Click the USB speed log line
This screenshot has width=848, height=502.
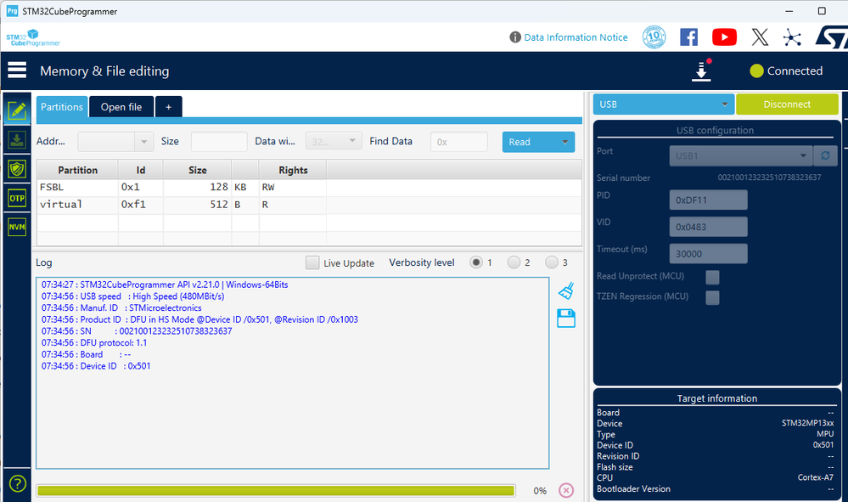(x=132, y=296)
